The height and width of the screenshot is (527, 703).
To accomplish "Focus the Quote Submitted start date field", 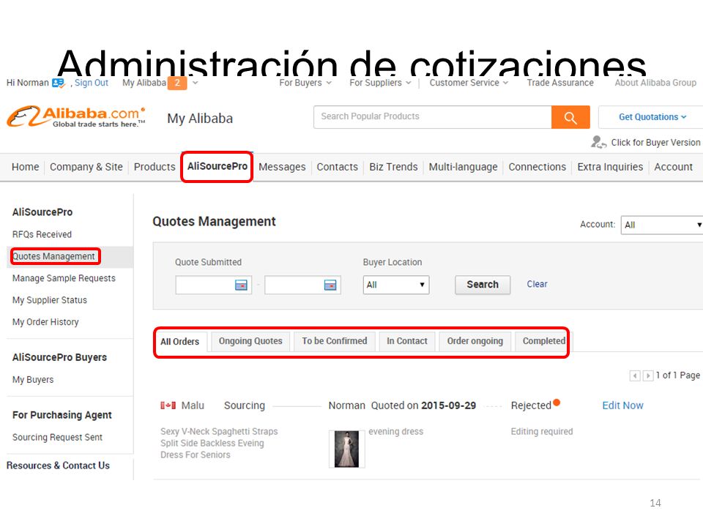I will [213, 285].
